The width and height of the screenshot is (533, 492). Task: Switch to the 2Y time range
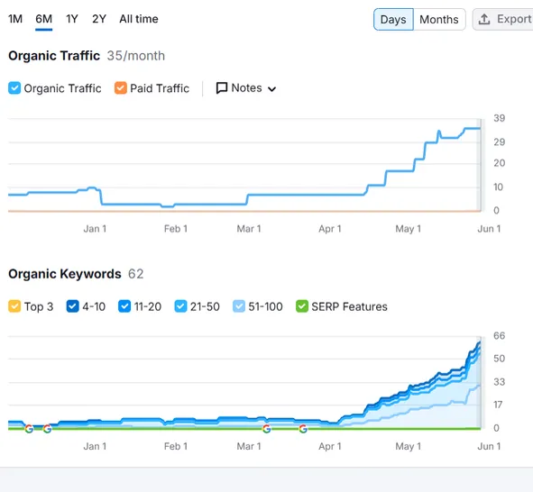[99, 19]
